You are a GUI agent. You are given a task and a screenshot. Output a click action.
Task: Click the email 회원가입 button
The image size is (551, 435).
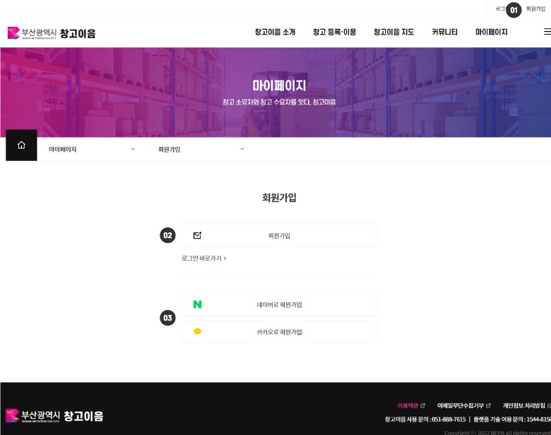pyautogui.click(x=279, y=235)
